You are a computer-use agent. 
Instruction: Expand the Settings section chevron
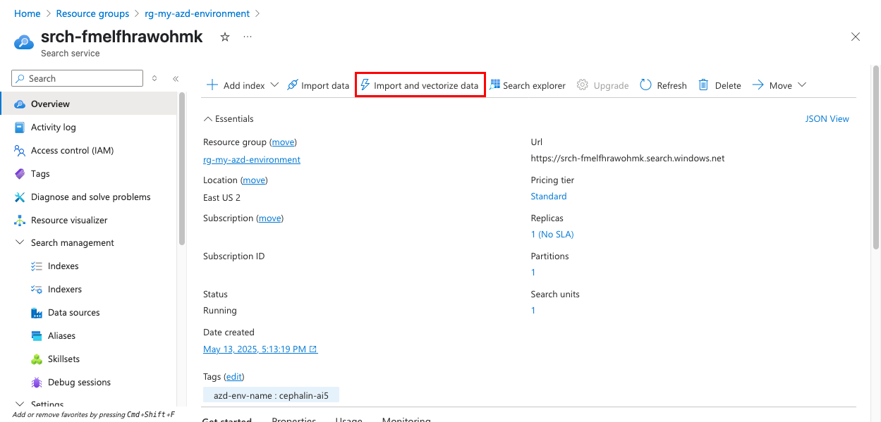pyautogui.click(x=19, y=404)
